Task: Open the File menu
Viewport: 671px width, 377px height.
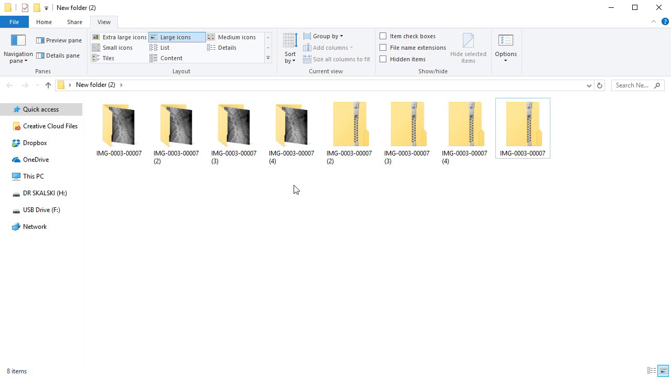Action: pos(14,22)
